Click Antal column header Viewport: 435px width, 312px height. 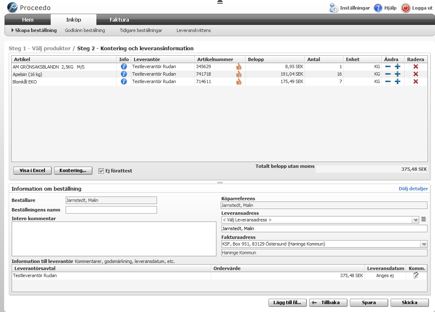[x=324, y=59]
